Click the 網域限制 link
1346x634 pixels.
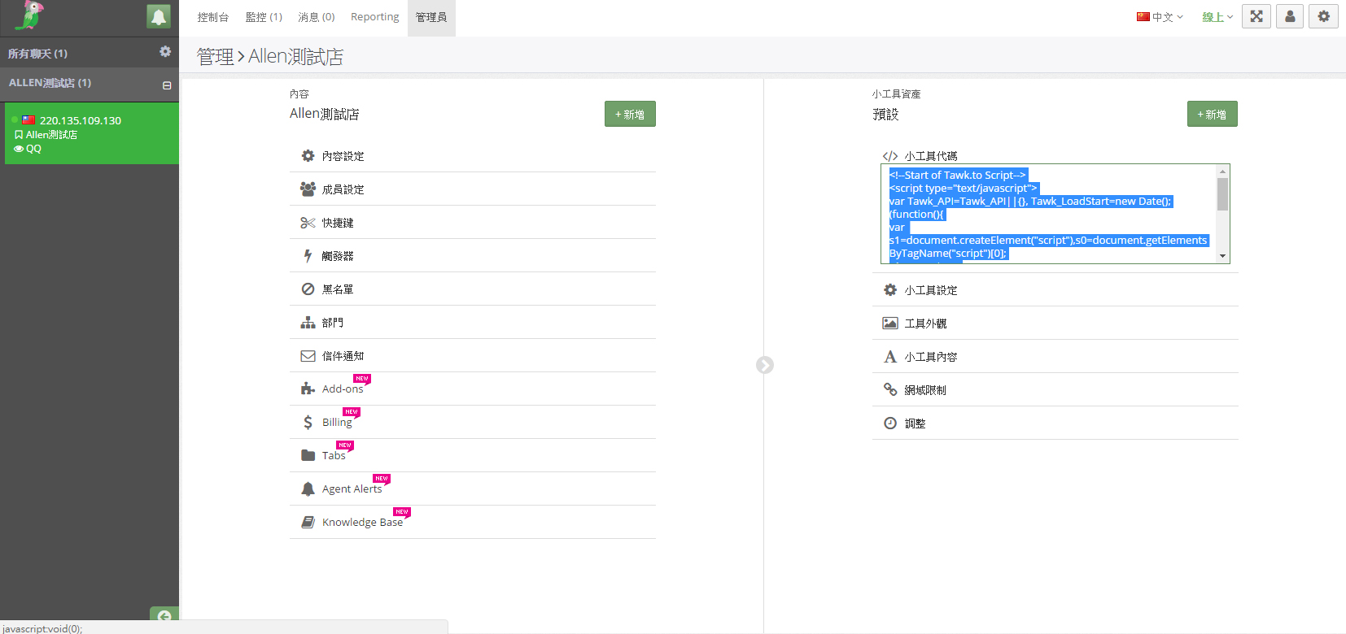tap(925, 390)
